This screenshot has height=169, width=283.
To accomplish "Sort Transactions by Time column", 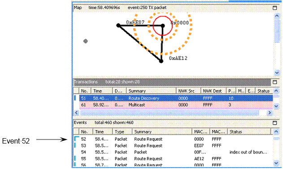I will (x=102, y=91).
